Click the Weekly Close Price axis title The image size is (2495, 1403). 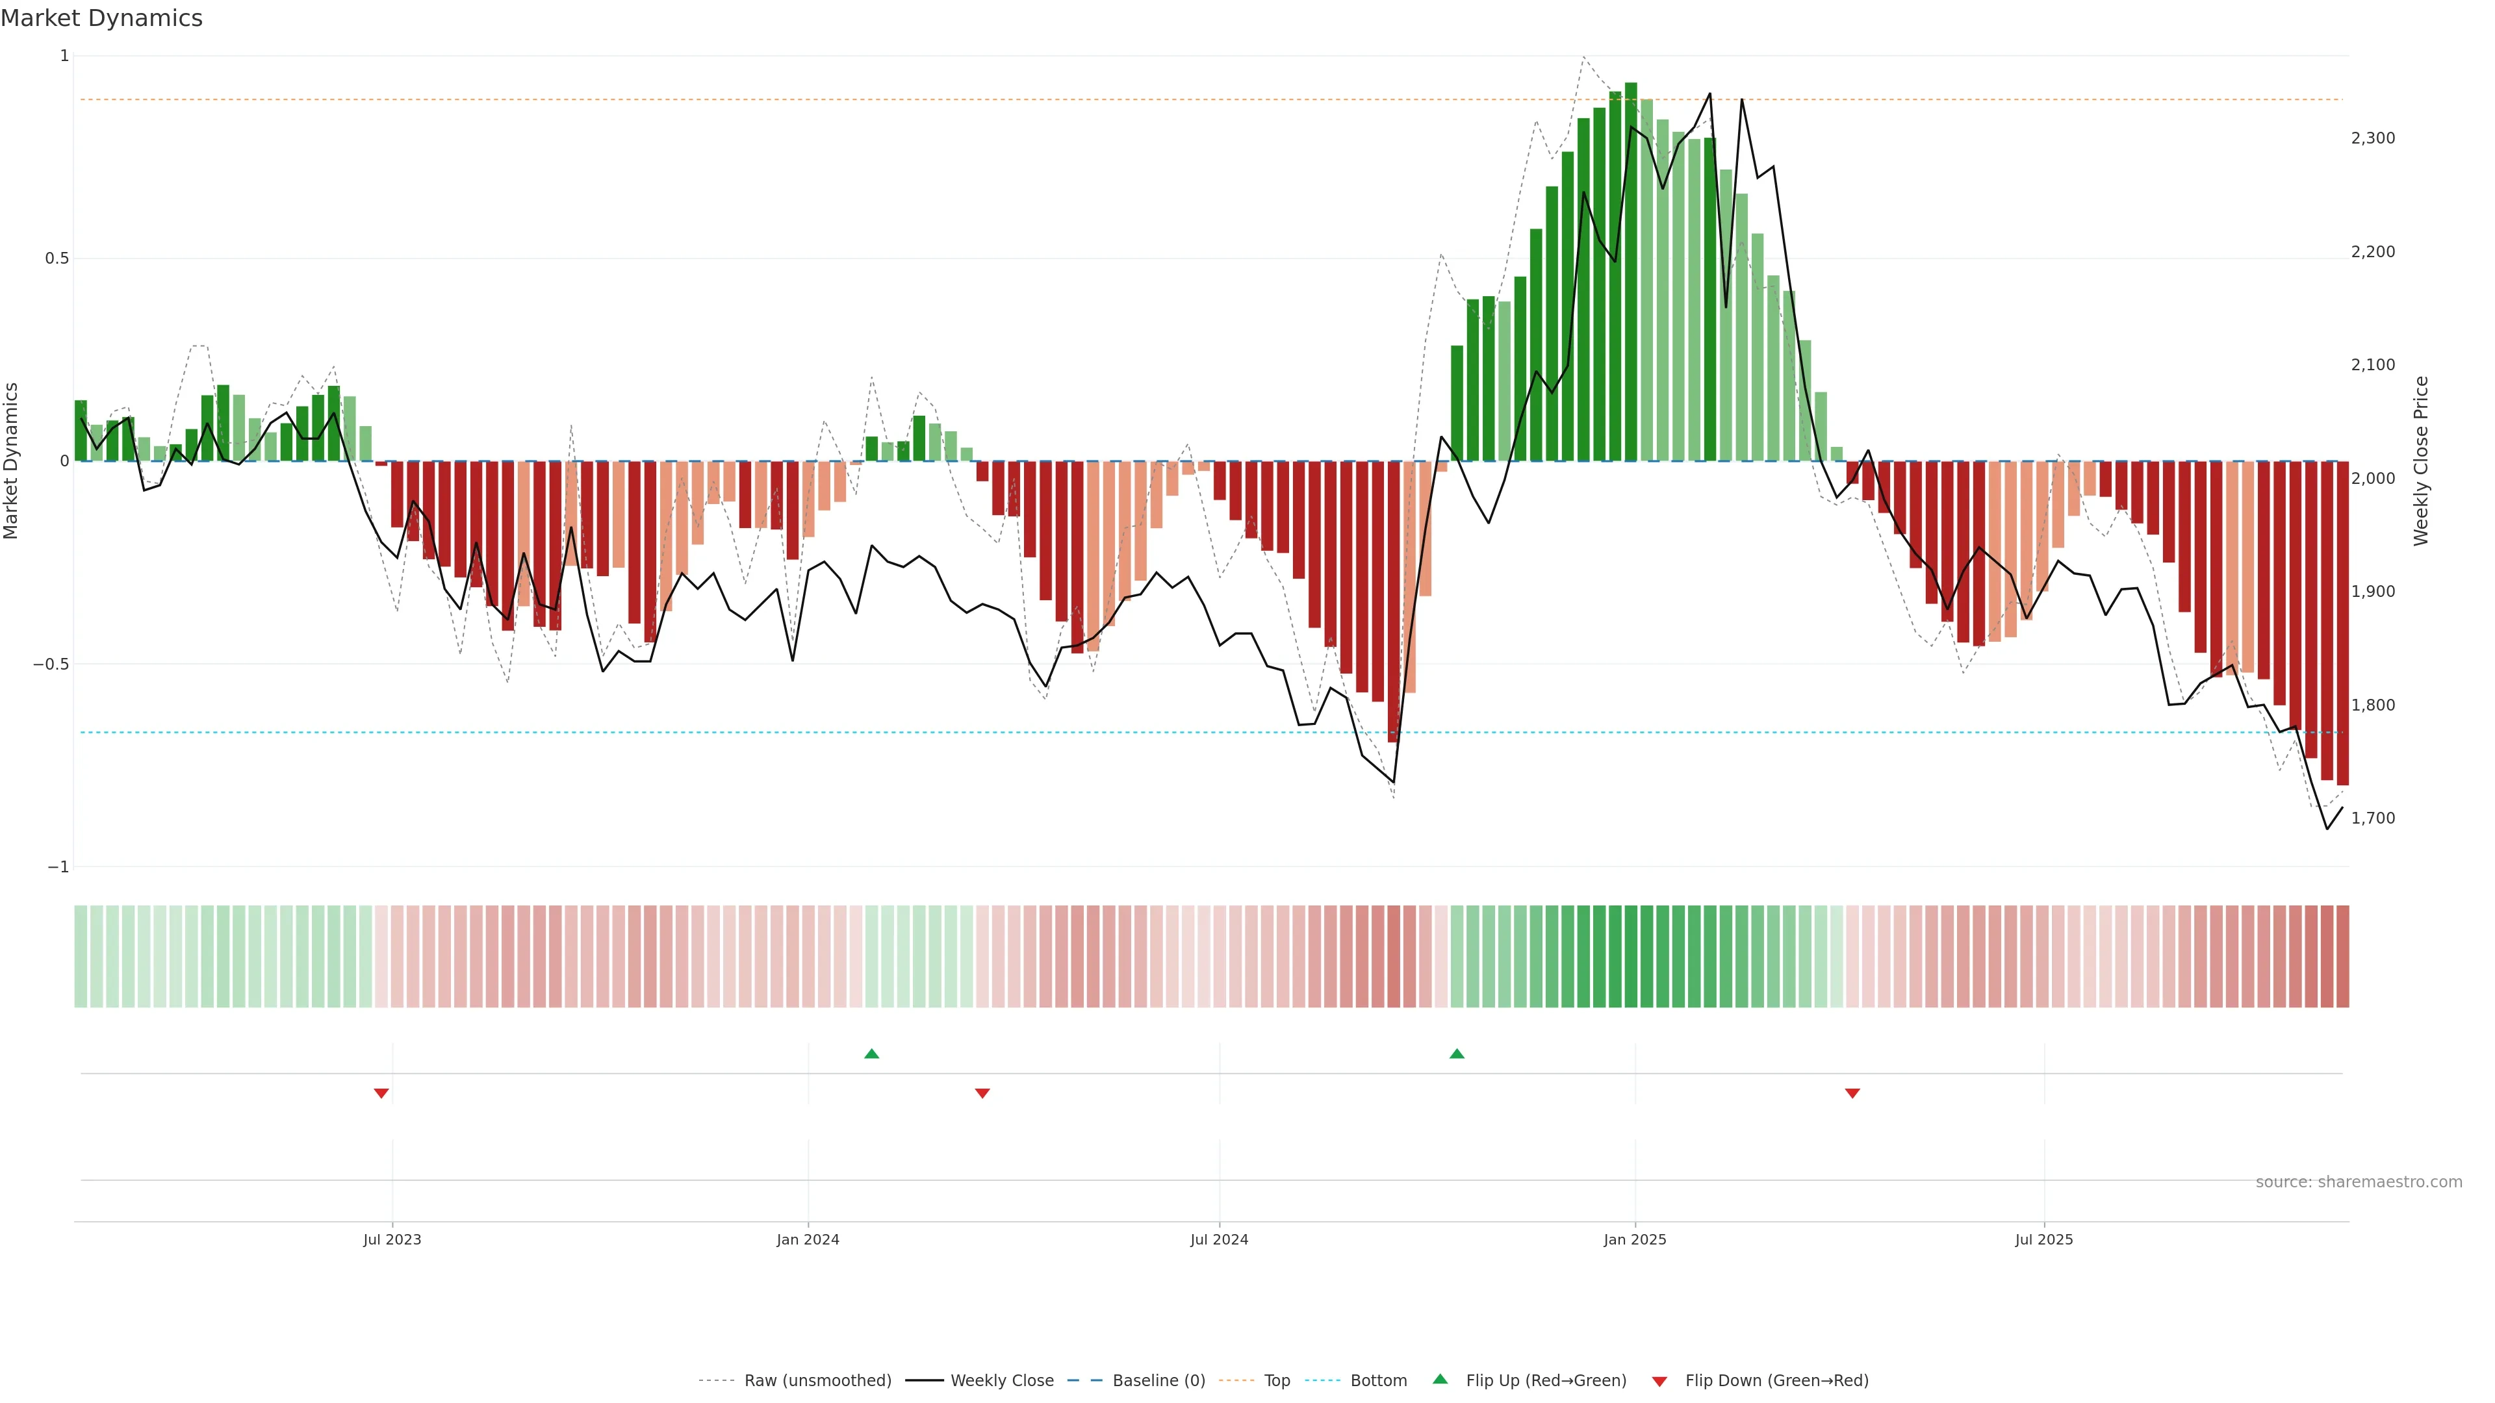tap(2422, 461)
